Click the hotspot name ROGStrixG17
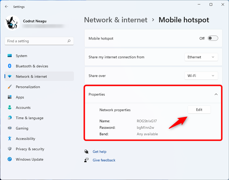 147,121
